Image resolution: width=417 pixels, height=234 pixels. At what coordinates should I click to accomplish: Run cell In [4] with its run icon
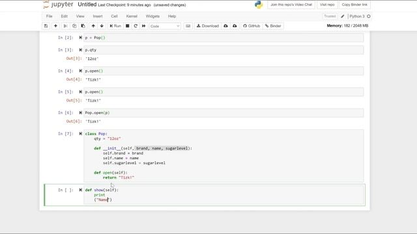click(81, 71)
